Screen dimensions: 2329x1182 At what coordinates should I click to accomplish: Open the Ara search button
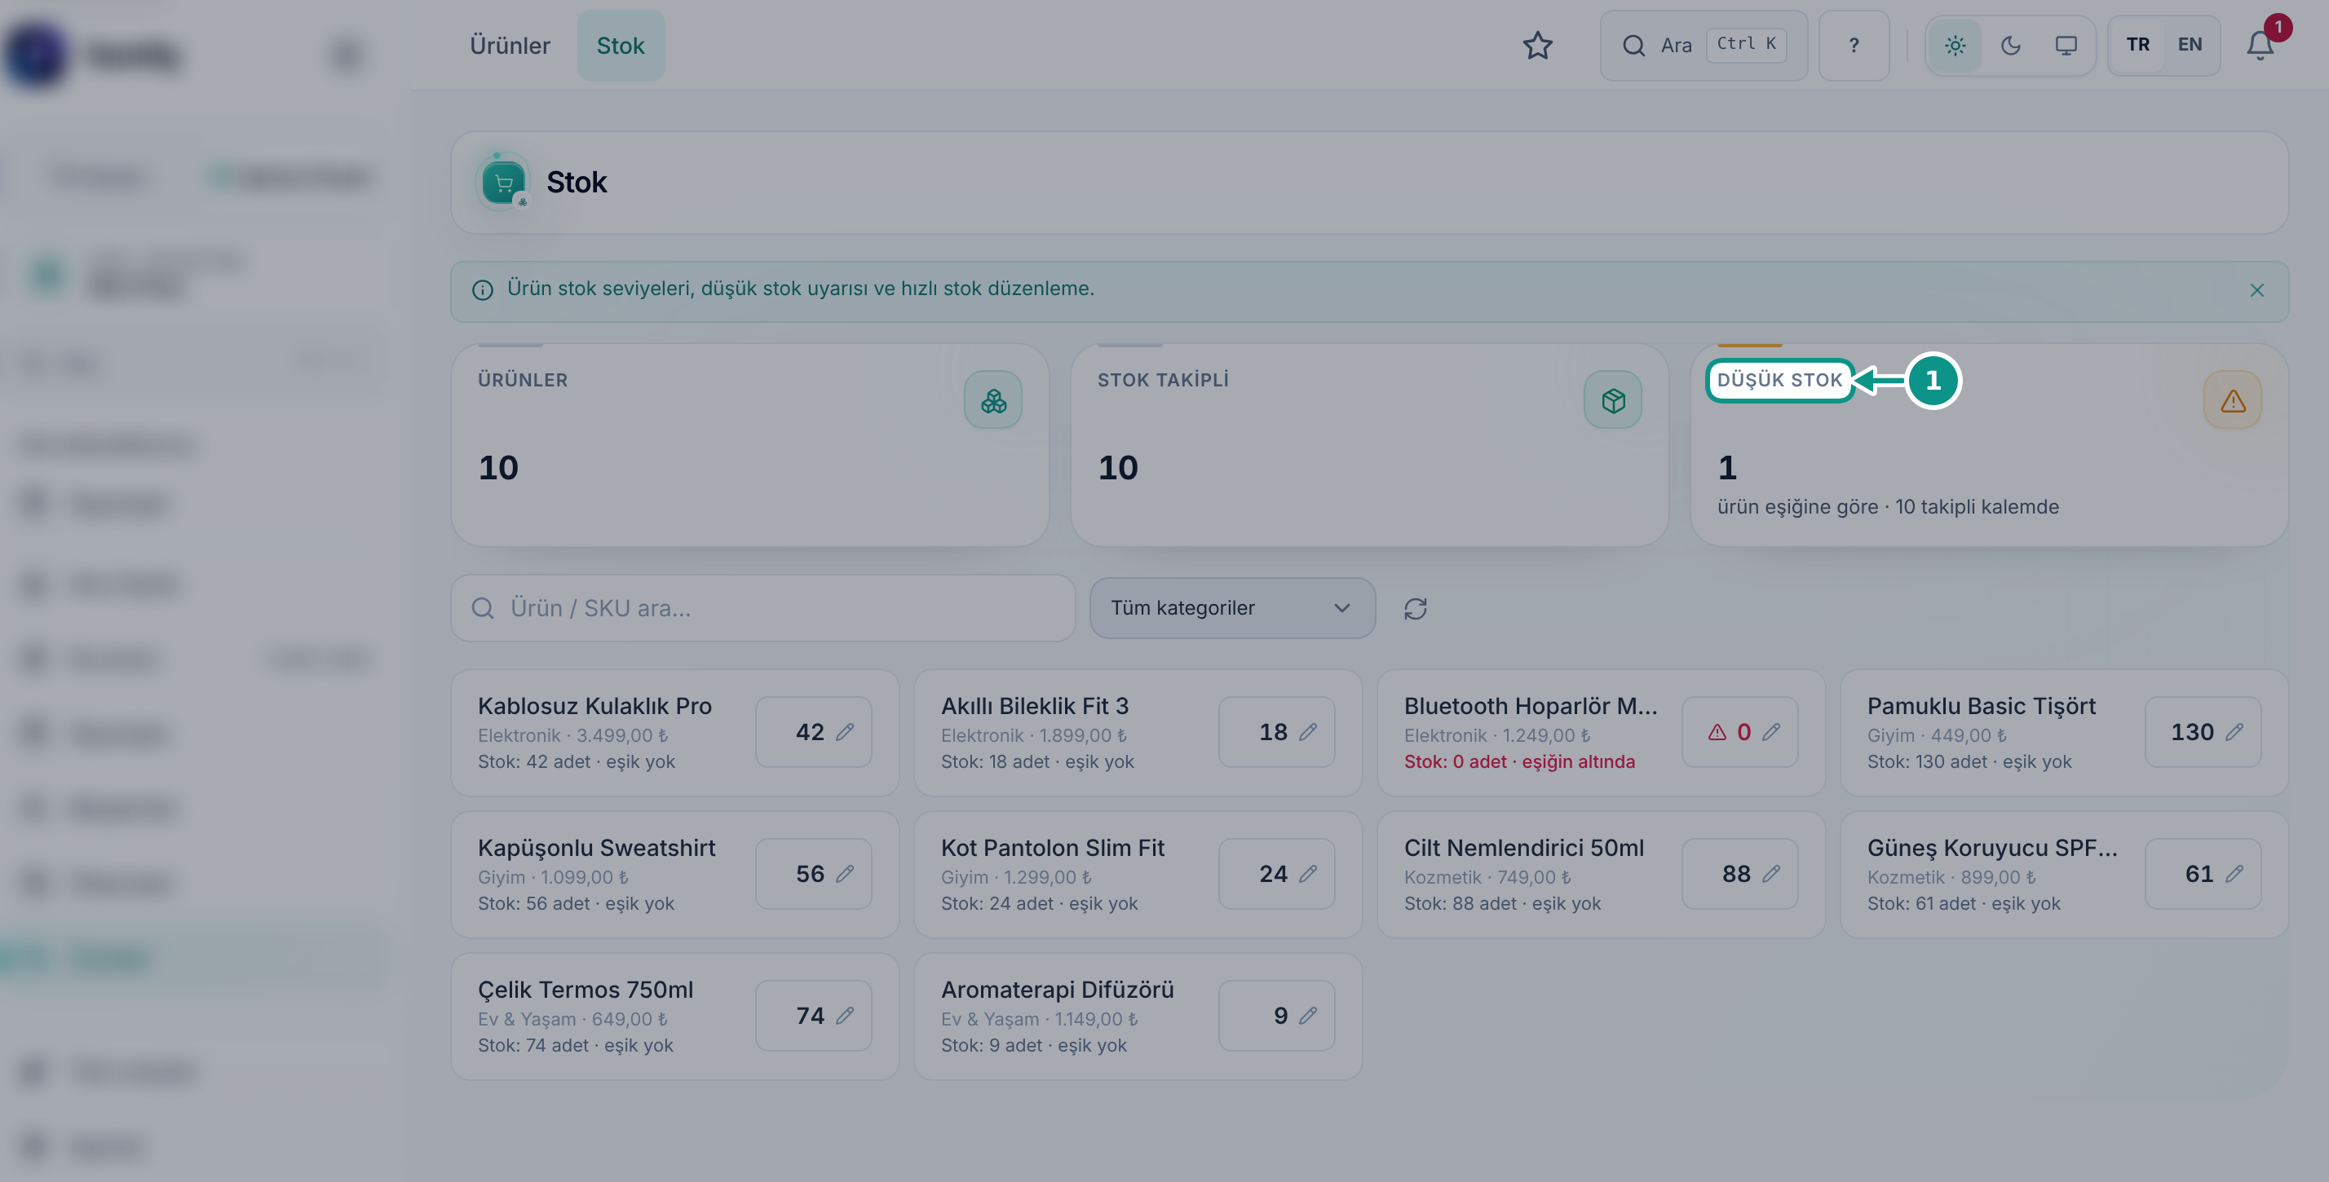[x=1704, y=45]
